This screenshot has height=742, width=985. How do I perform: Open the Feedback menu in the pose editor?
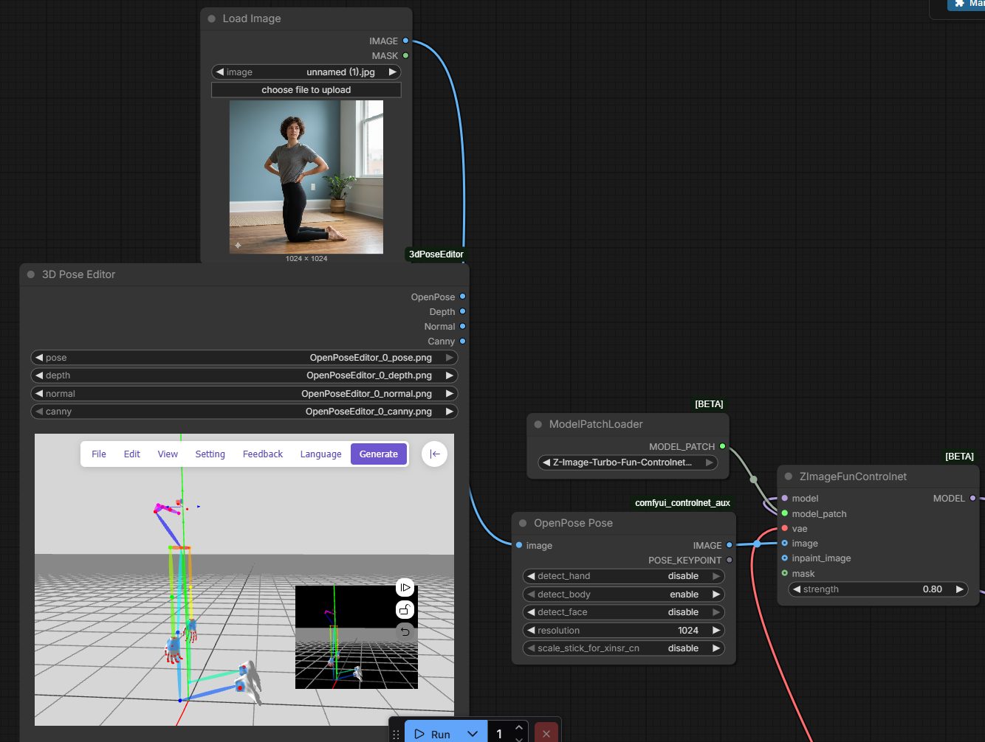point(263,454)
